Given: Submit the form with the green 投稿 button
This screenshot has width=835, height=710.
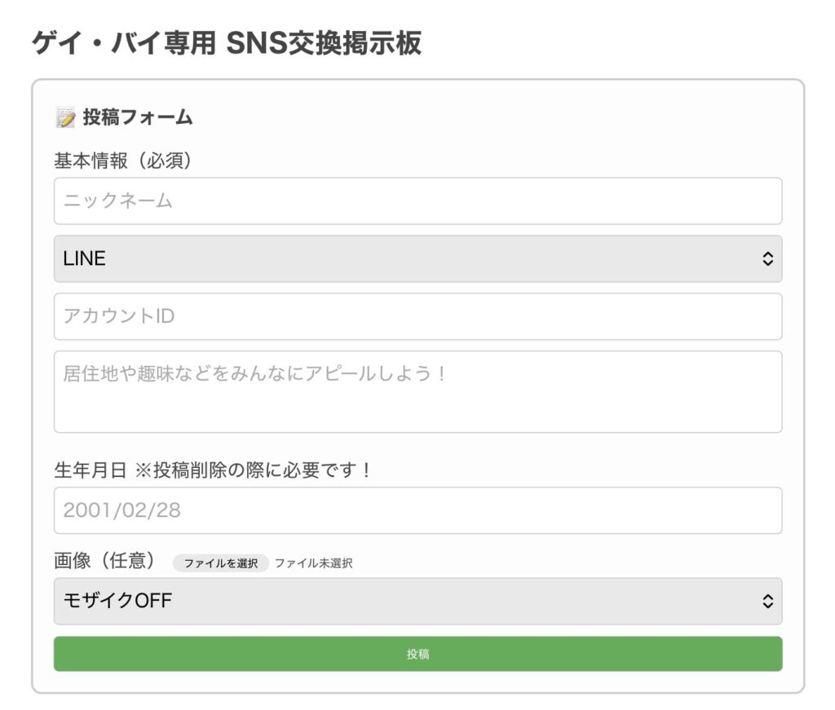Looking at the screenshot, I should [x=417, y=654].
